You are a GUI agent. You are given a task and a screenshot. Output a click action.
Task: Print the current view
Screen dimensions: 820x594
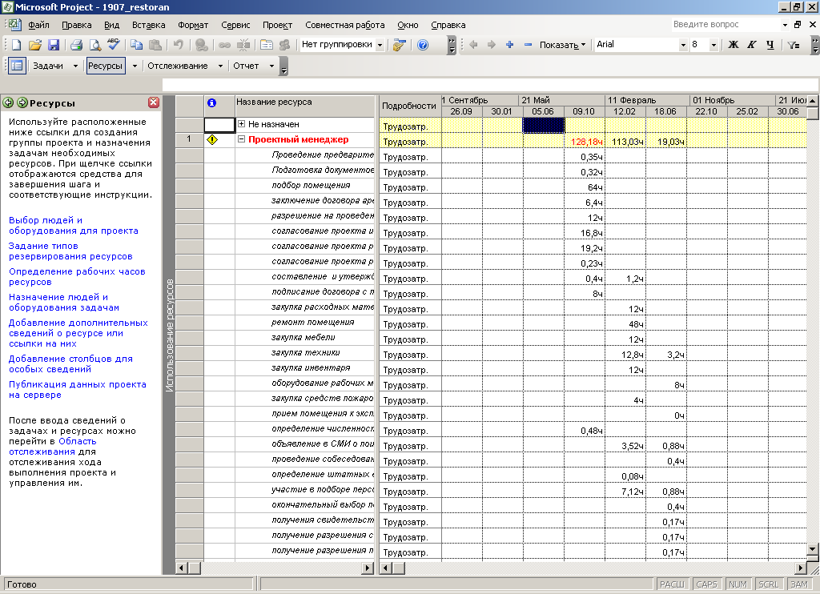pos(76,45)
